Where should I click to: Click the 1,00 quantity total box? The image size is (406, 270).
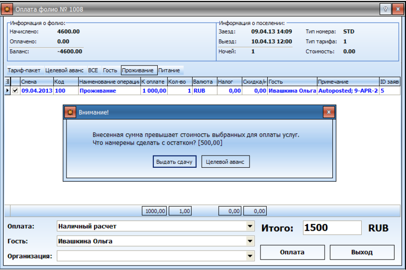[180, 211]
